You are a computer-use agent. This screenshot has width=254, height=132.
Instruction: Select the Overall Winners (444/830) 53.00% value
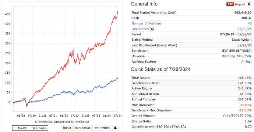[x=237, y=116]
